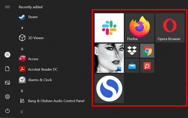Viewport: 188px width, 118px height.
Task: Click the Access app icon
Action: tap(22, 59)
